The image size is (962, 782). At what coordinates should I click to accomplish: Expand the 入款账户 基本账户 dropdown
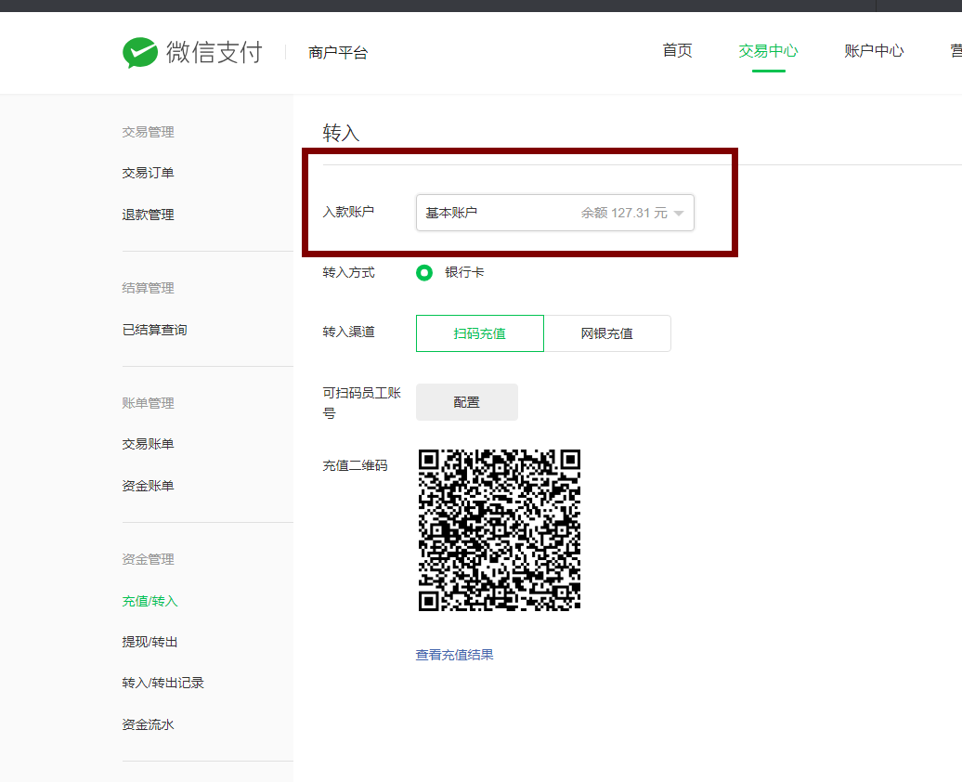tap(554, 213)
